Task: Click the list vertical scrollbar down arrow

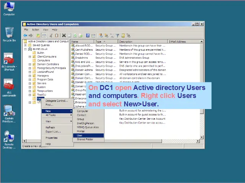Action: [202, 137]
